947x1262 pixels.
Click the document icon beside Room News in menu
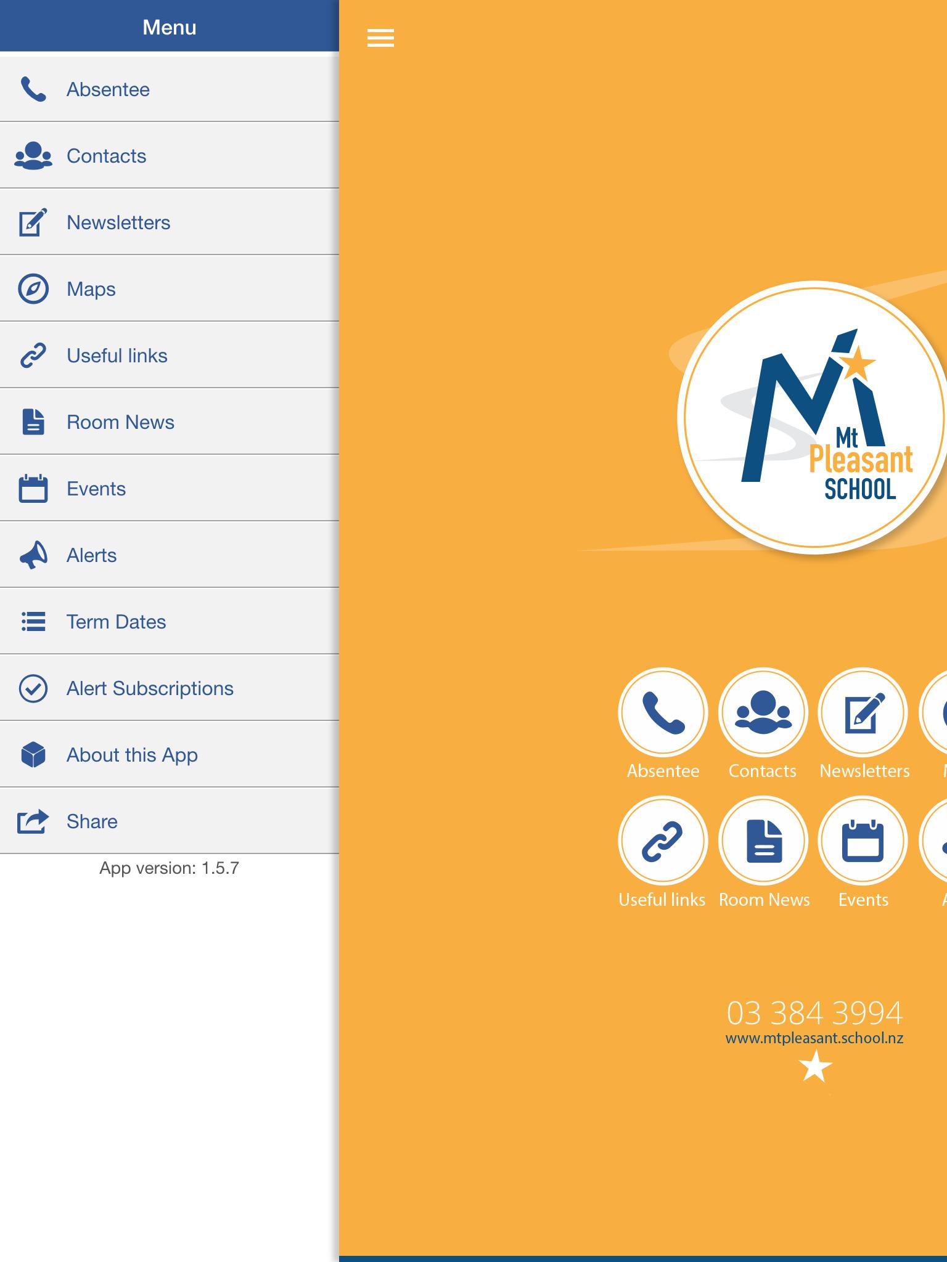coord(33,422)
